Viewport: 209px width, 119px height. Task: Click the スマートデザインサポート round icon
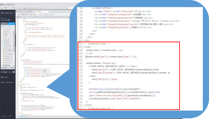point(2,82)
